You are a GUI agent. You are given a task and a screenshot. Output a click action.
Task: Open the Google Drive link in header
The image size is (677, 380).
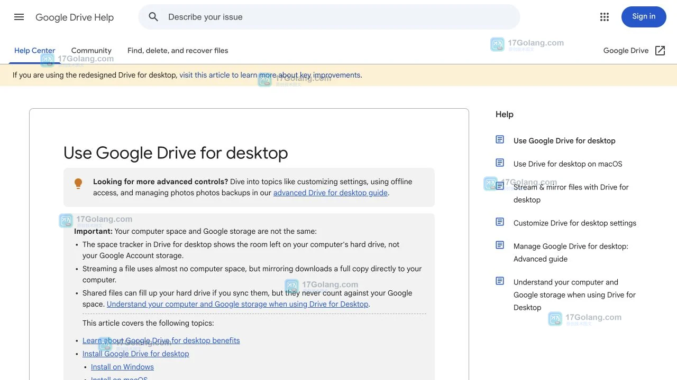pyautogui.click(x=626, y=51)
